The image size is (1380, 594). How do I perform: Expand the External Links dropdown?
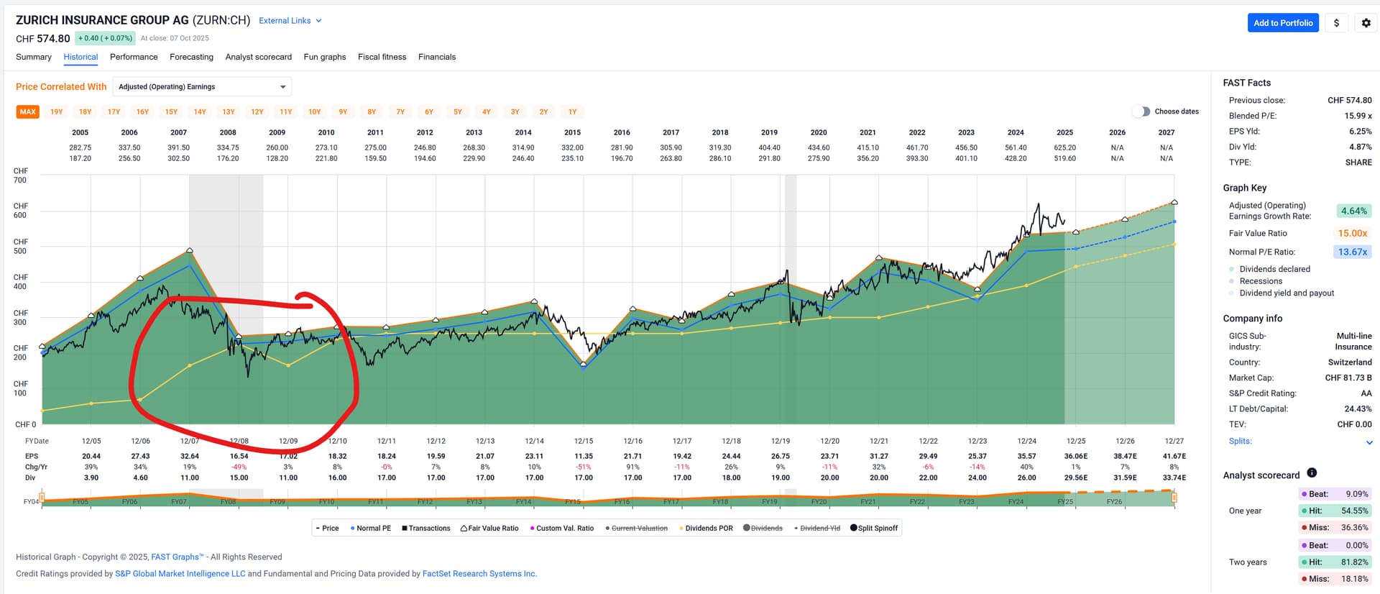click(290, 21)
